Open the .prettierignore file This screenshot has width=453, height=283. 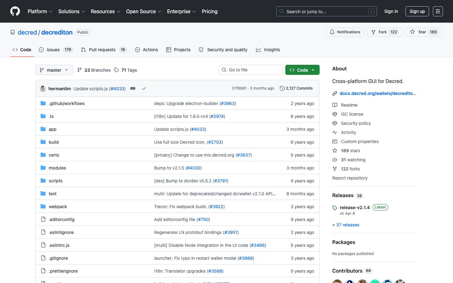coord(63,271)
